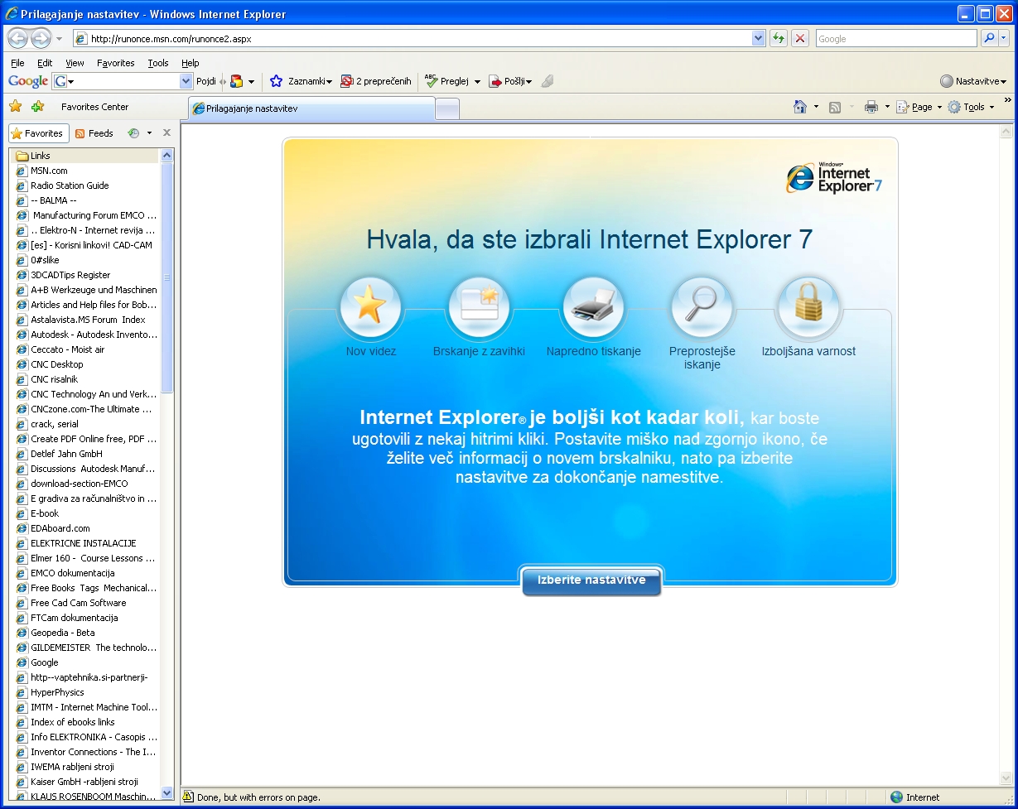The image size is (1018, 809).
Task: Click the Home page icon
Action: tap(800, 107)
